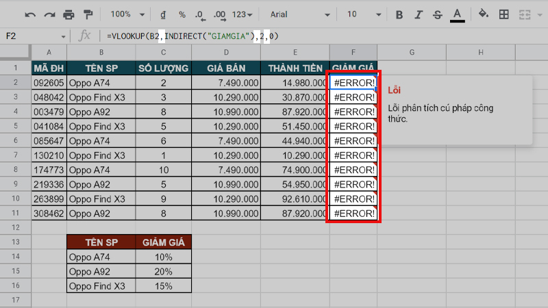
Task: Increase decimal places
Action: click(x=220, y=15)
